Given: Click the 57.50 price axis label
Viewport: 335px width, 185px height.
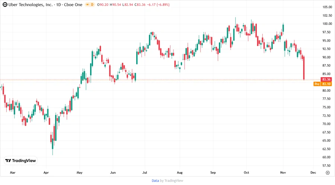Looking at the screenshot, I should pyautogui.click(x=326, y=166).
